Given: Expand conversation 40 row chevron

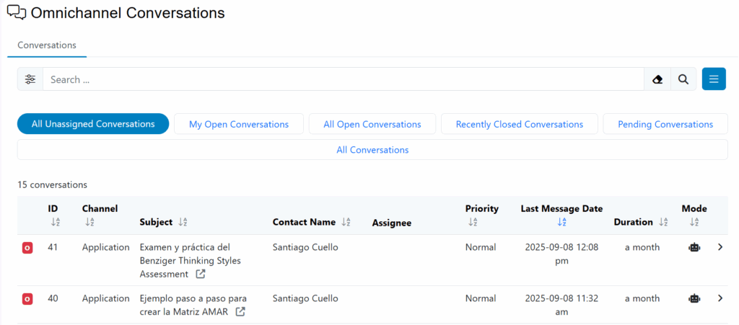Looking at the screenshot, I should [x=720, y=298].
